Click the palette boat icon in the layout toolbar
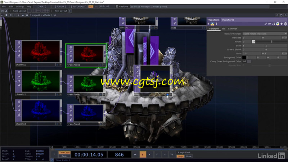 tap(6, 11)
